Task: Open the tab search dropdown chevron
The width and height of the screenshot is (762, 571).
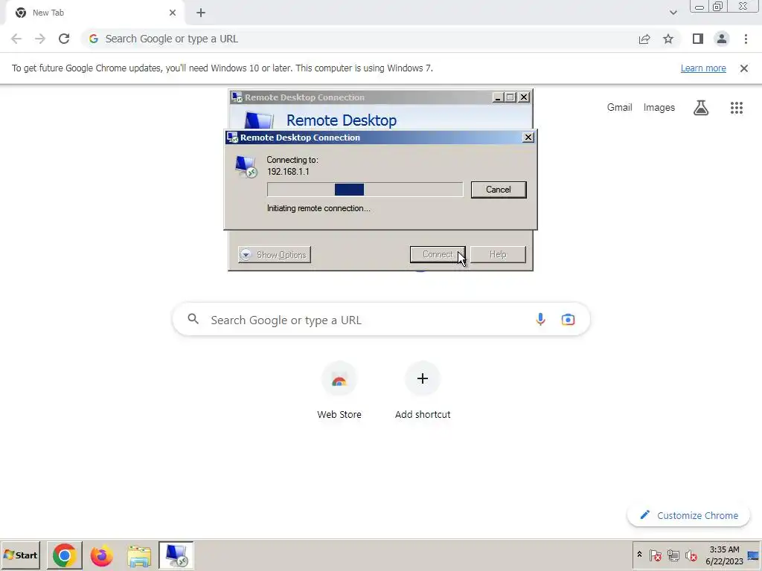Action: pyautogui.click(x=673, y=13)
